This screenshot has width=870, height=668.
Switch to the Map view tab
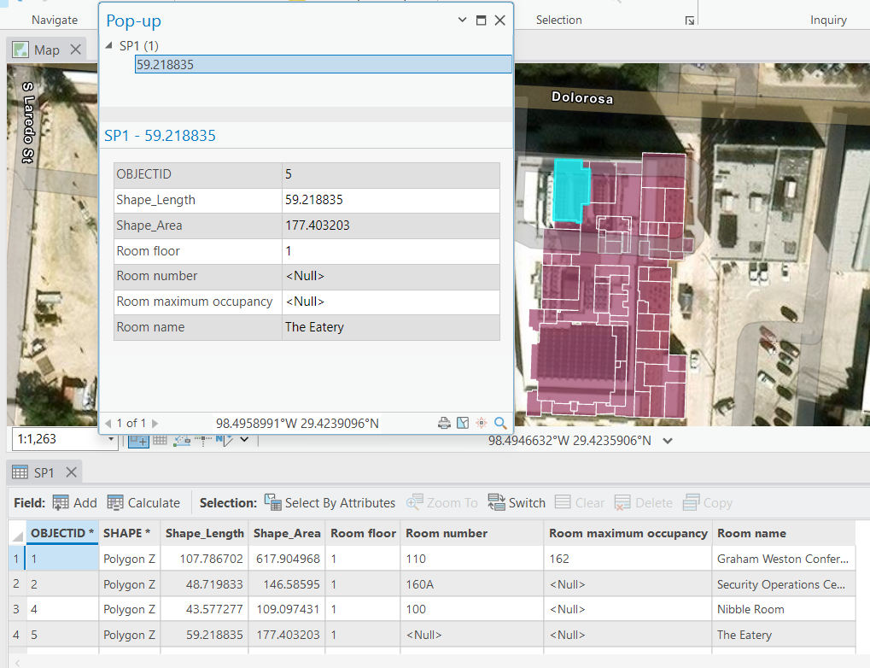click(x=46, y=50)
